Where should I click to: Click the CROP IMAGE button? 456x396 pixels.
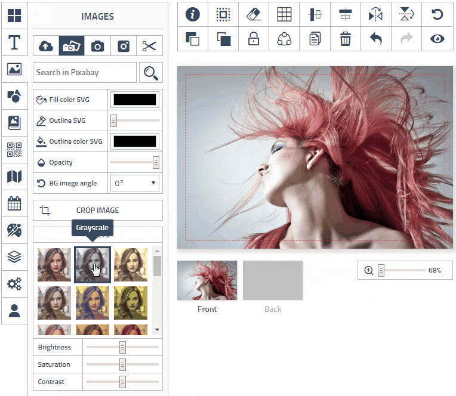pos(98,211)
